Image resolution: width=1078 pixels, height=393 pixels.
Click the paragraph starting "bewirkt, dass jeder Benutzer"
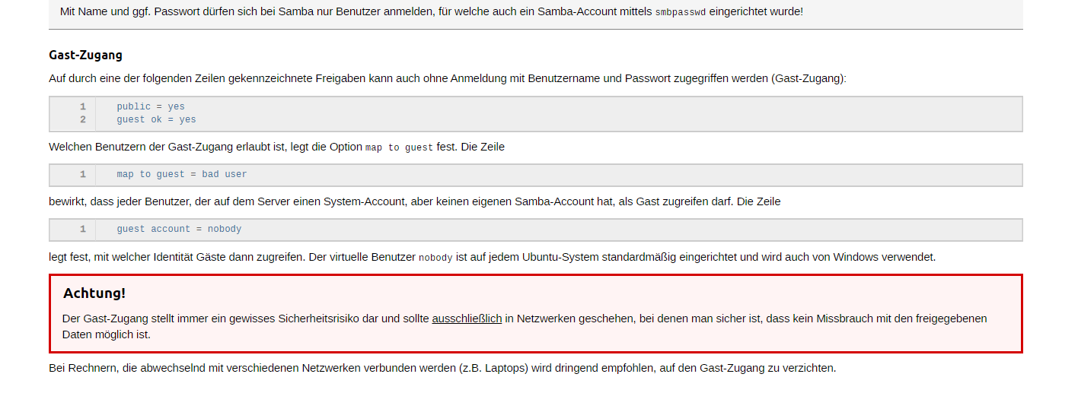pyautogui.click(x=415, y=201)
